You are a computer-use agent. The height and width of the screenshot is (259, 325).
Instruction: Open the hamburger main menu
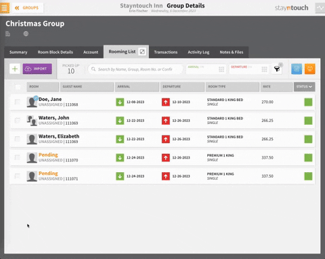5,7
